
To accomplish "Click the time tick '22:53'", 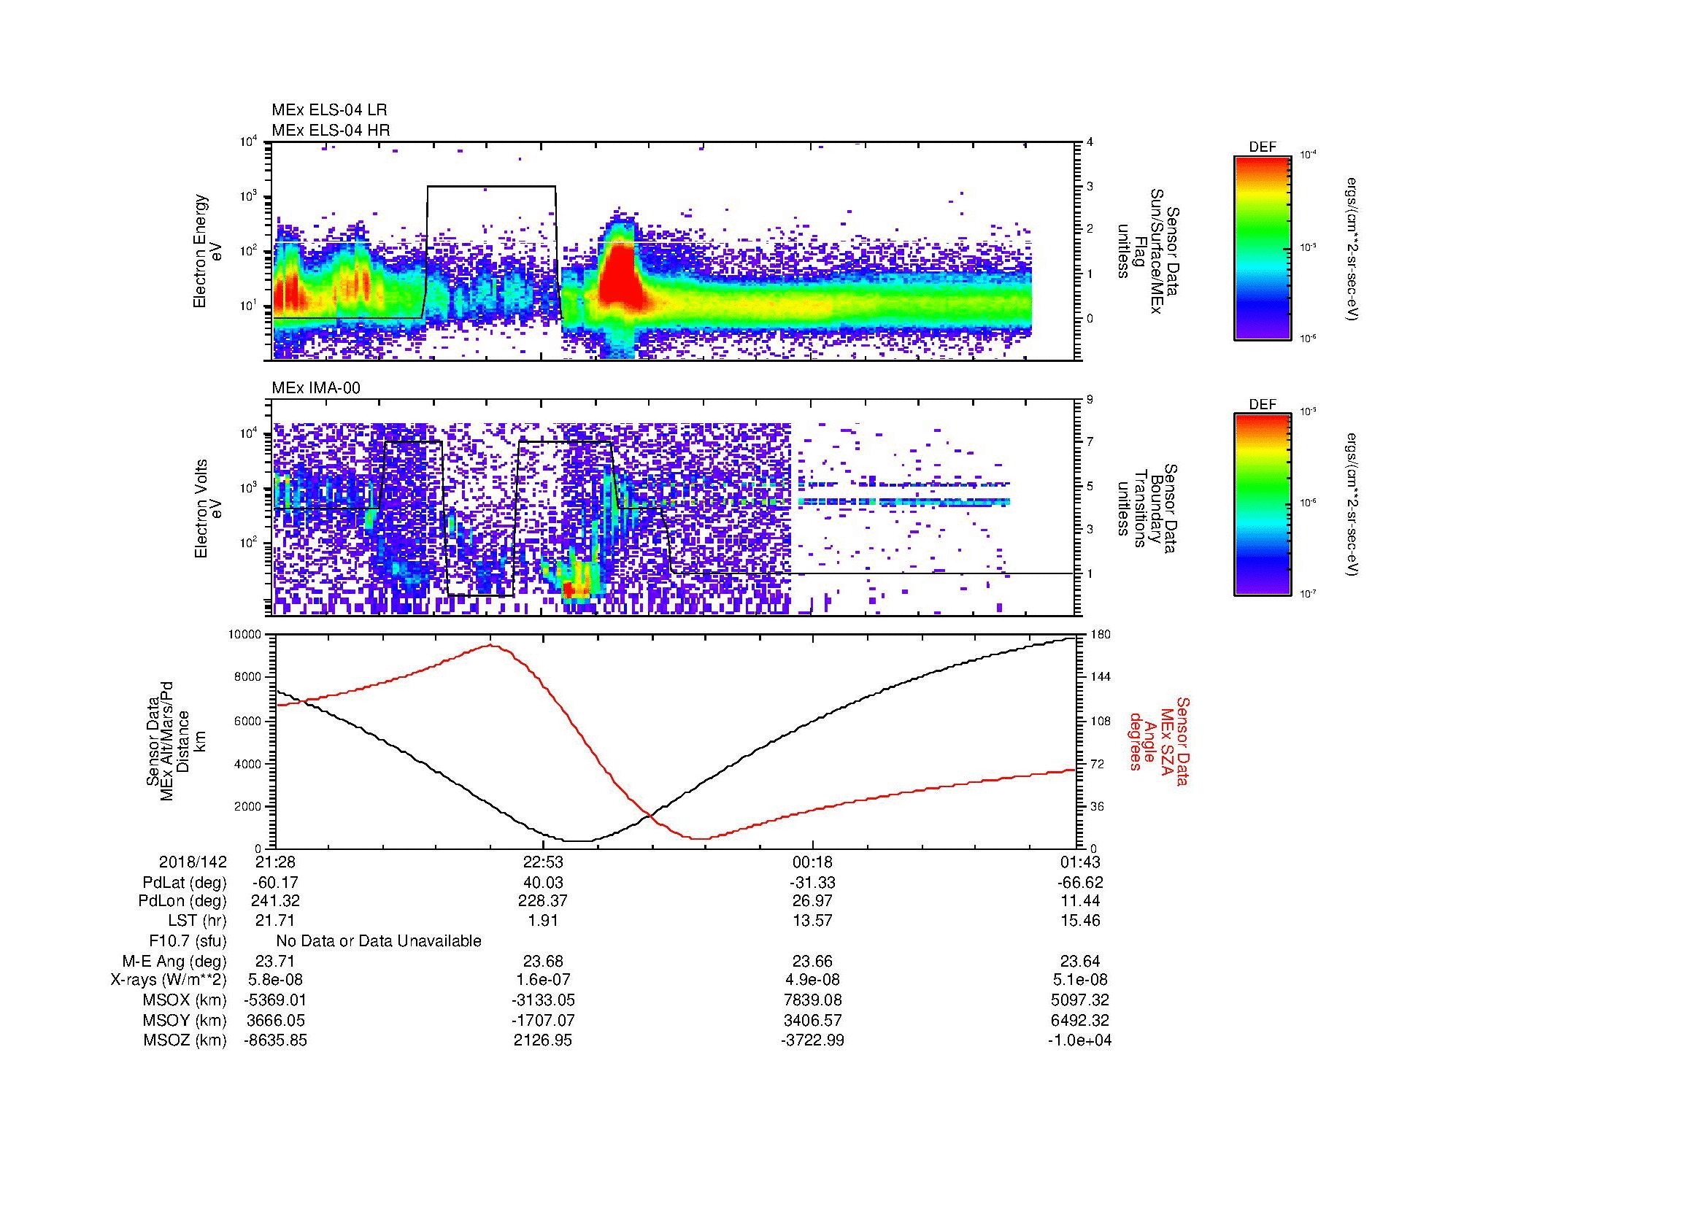I will 544,862.
